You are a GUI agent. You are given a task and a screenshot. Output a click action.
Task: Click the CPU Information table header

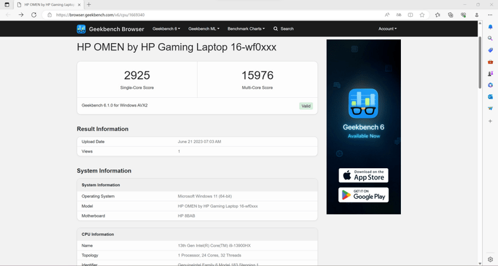coord(197,234)
